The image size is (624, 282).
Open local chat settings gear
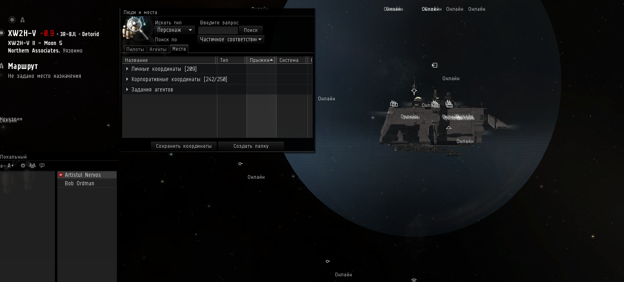coord(23,166)
